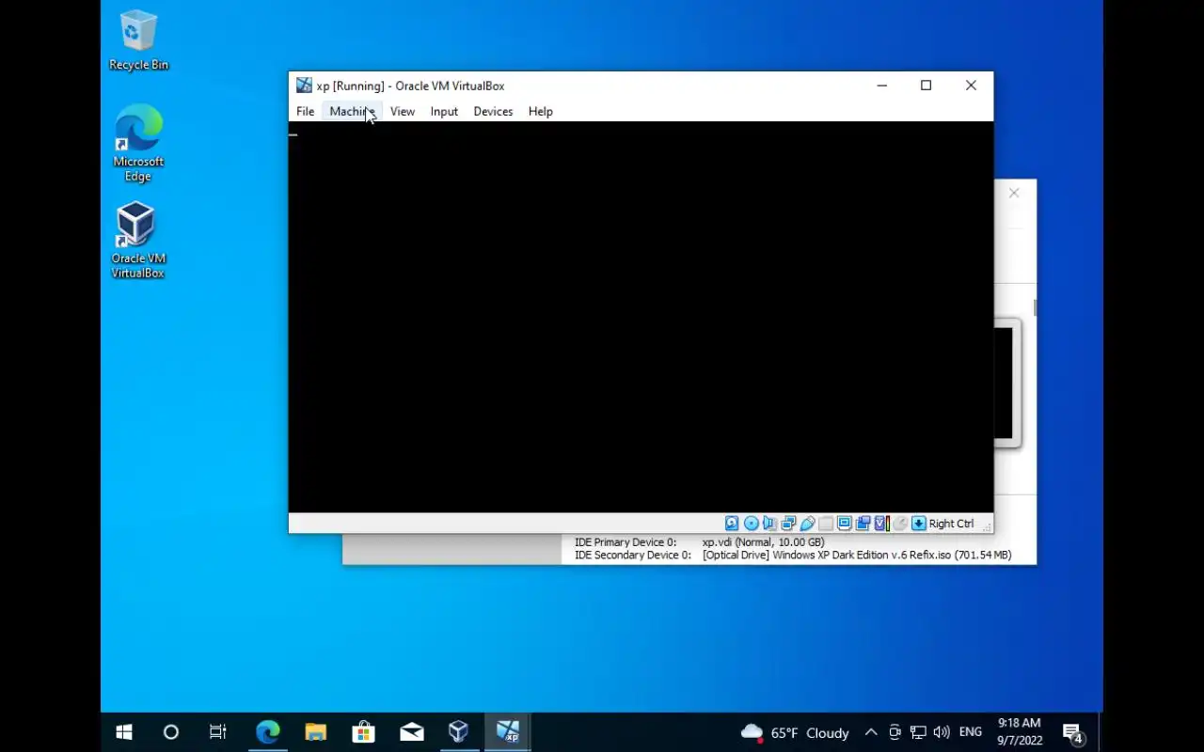Click the VirtualBox xp window title icon
Viewport: 1204px width, 752px height.
[x=304, y=86]
